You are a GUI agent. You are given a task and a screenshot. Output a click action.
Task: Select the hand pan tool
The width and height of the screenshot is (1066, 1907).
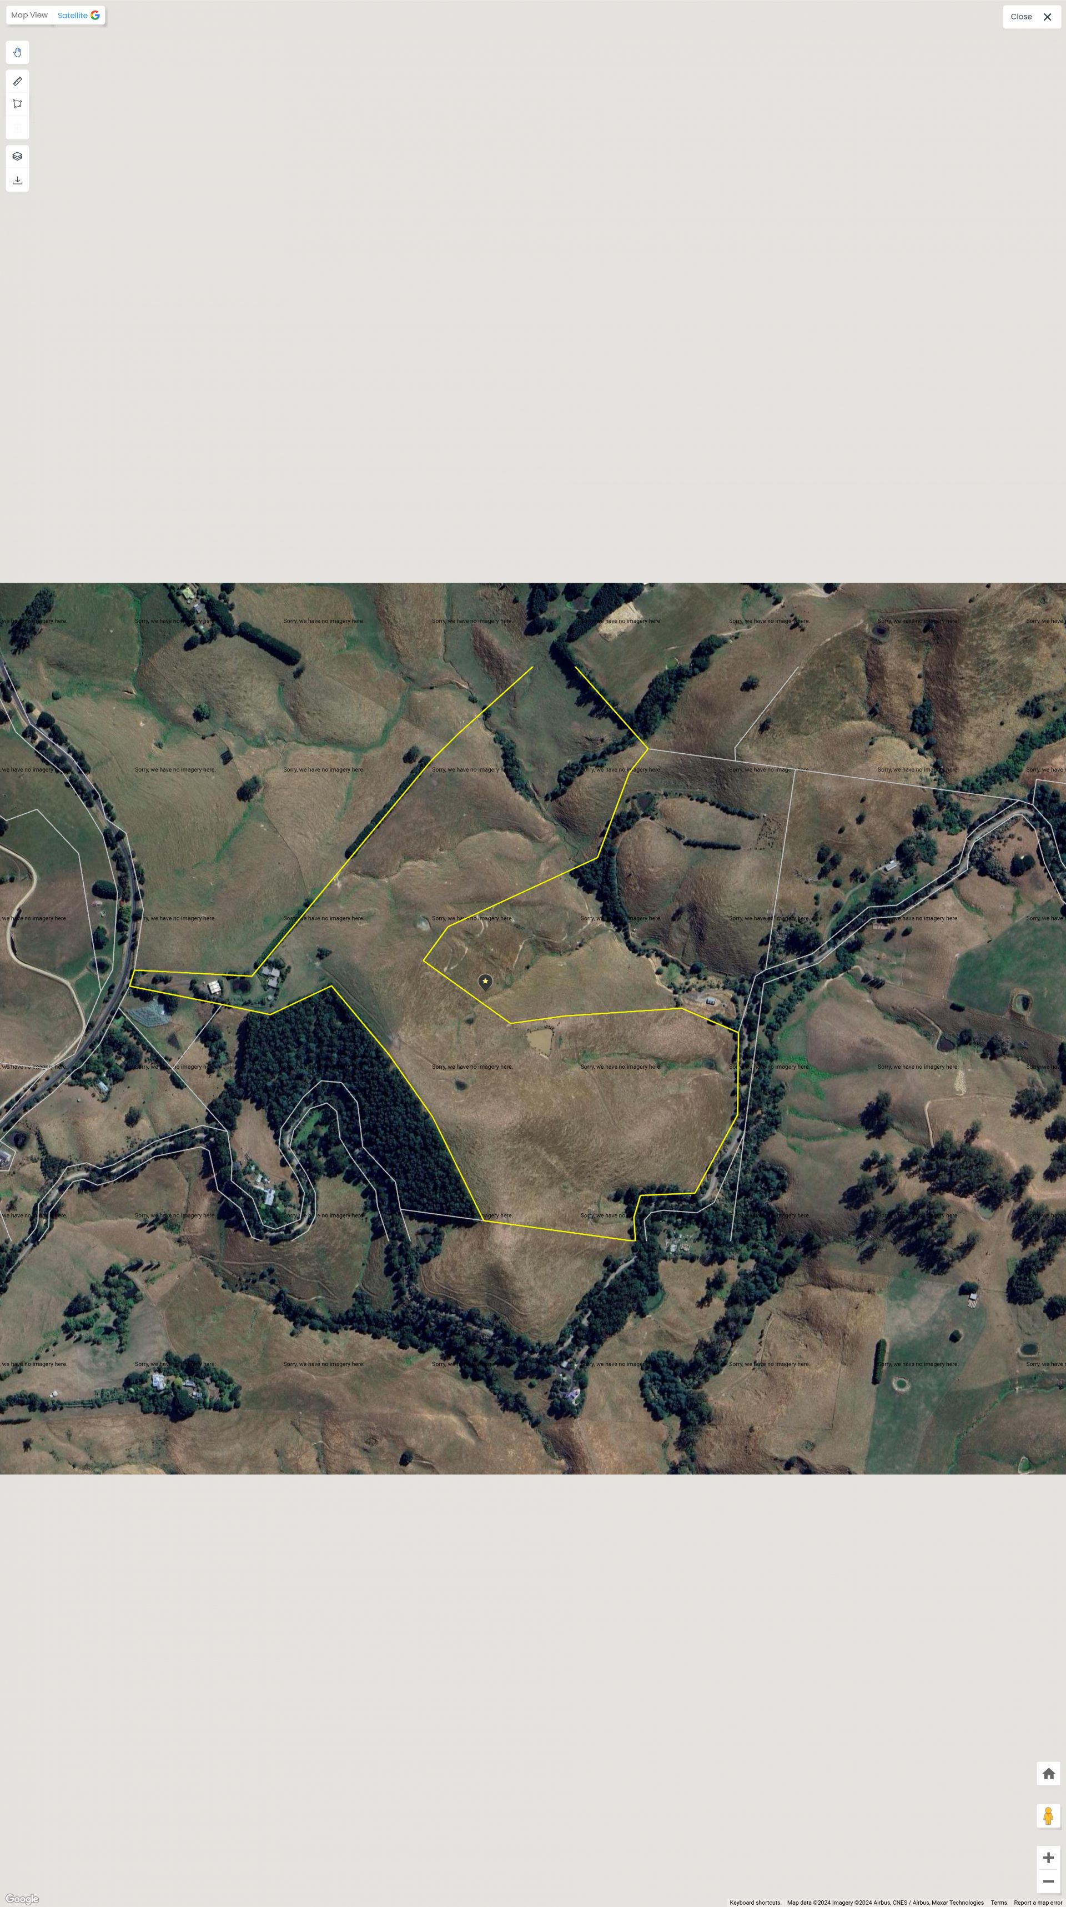tap(17, 53)
